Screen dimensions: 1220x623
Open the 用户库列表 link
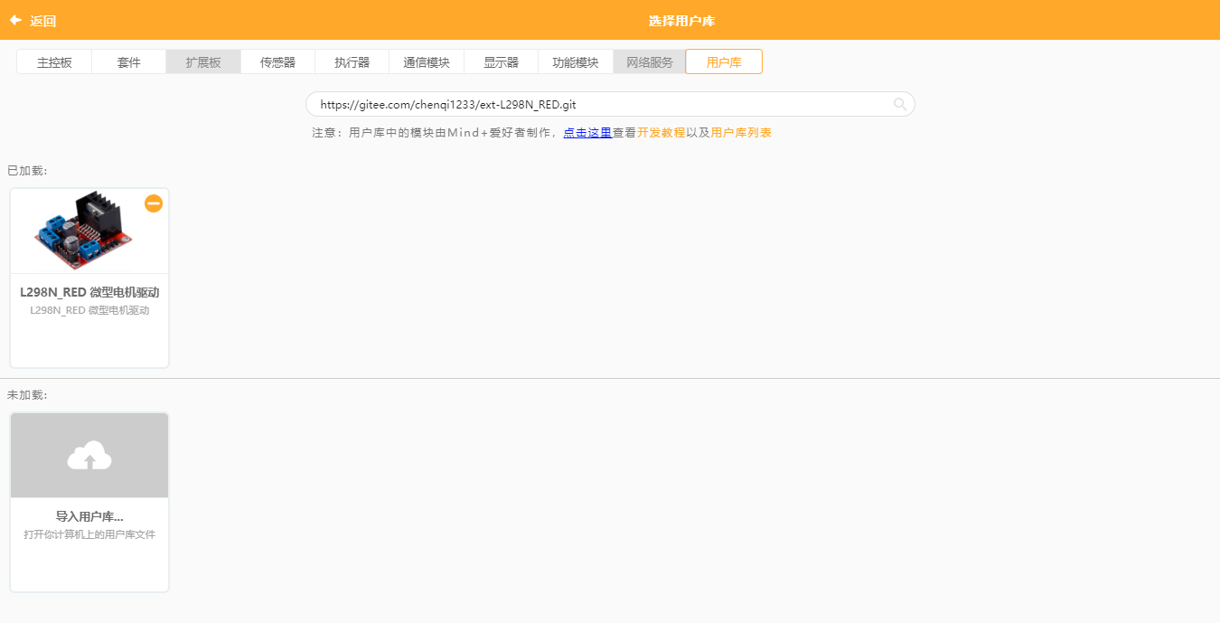(741, 133)
